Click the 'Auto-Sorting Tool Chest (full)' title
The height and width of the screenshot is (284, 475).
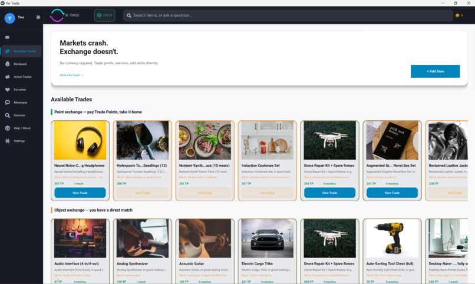point(390,264)
